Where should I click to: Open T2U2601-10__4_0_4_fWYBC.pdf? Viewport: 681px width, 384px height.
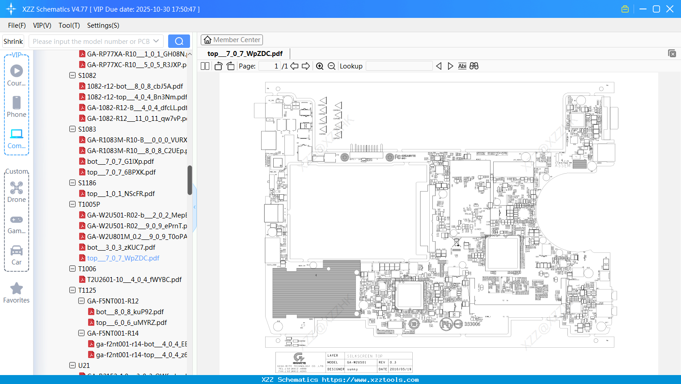coord(134,279)
